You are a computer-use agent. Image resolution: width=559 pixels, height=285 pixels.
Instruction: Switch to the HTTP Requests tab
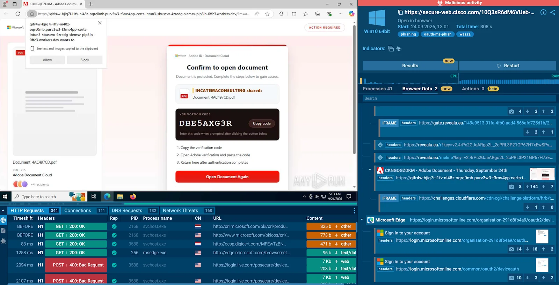34,211
